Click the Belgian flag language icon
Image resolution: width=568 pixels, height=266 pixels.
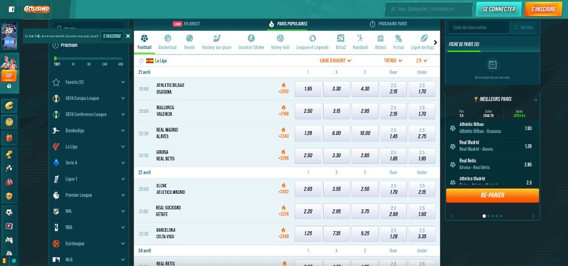[x=4, y=260]
